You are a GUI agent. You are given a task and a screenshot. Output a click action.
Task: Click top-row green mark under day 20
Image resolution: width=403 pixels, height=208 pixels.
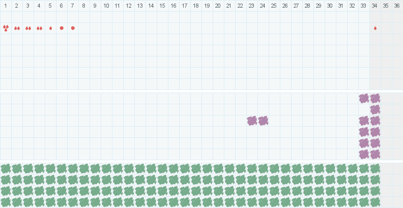218,169
